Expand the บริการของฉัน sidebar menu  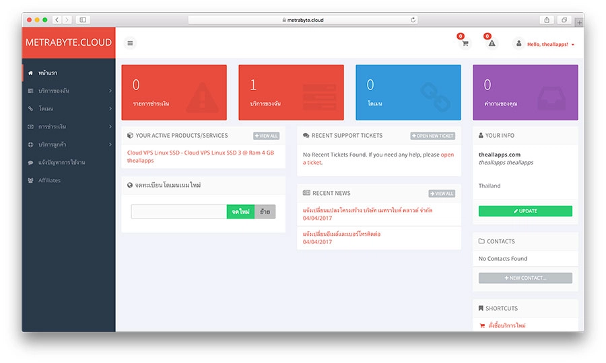point(69,91)
